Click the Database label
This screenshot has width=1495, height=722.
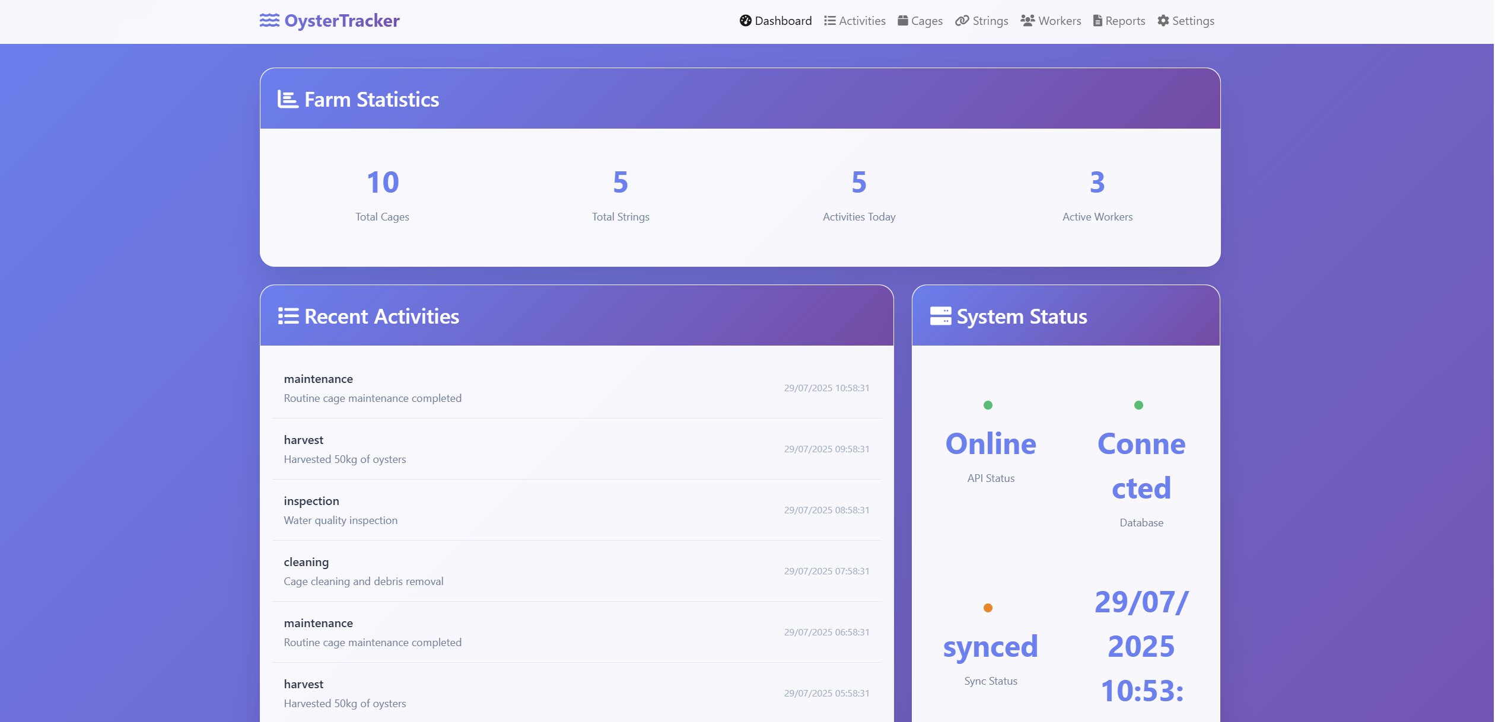[1141, 523]
